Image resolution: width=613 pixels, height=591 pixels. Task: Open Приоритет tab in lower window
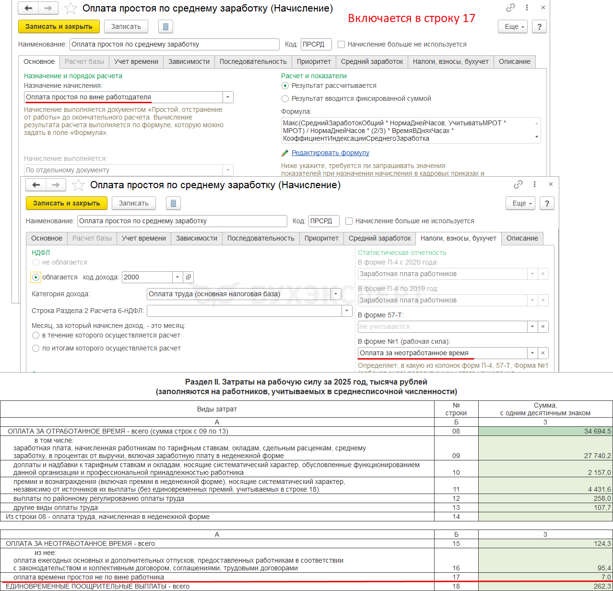(x=321, y=238)
